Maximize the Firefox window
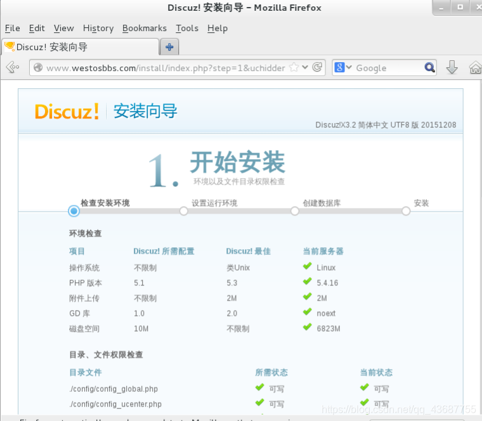Image resolution: width=482 pixels, height=421 pixels. tap(460, 8)
